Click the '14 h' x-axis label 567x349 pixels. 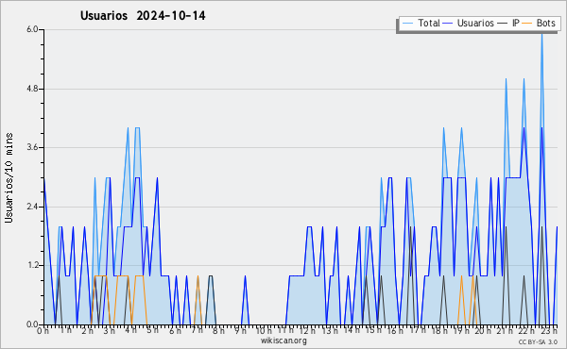click(352, 330)
